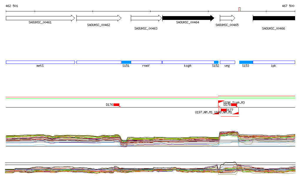
Task: Select the ipk annotation box
Action: 274,62
